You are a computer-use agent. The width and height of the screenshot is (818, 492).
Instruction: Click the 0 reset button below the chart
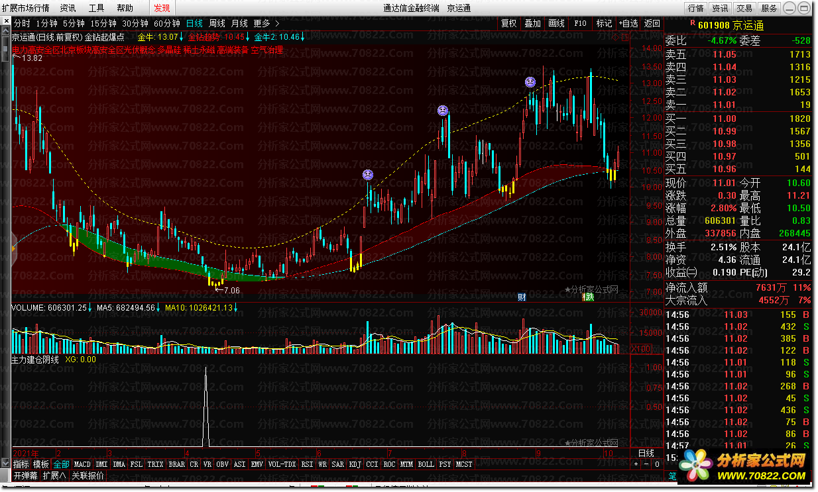coord(656,464)
